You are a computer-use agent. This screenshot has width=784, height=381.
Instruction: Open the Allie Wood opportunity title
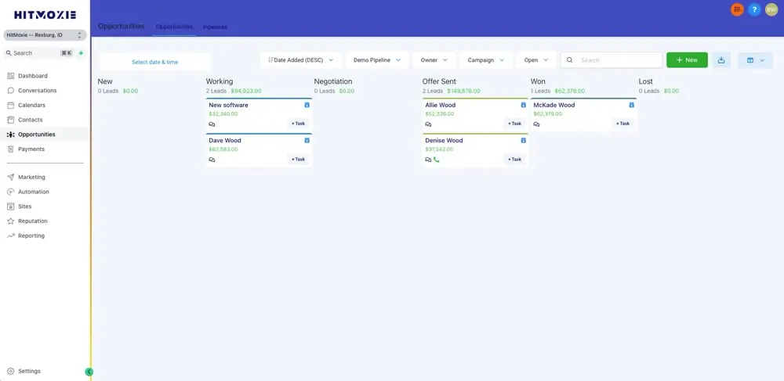pyautogui.click(x=441, y=105)
